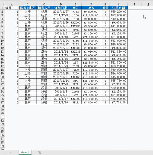
Task: Click unit price ¥35,780.00 in column F
Action: [x=91, y=81]
